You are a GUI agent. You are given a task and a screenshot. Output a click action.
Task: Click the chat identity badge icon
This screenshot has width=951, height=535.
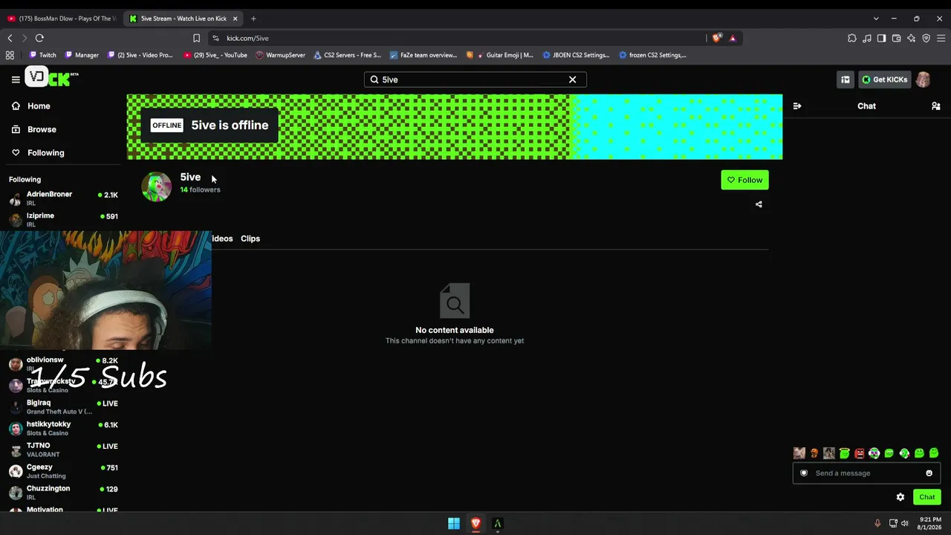pos(804,473)
